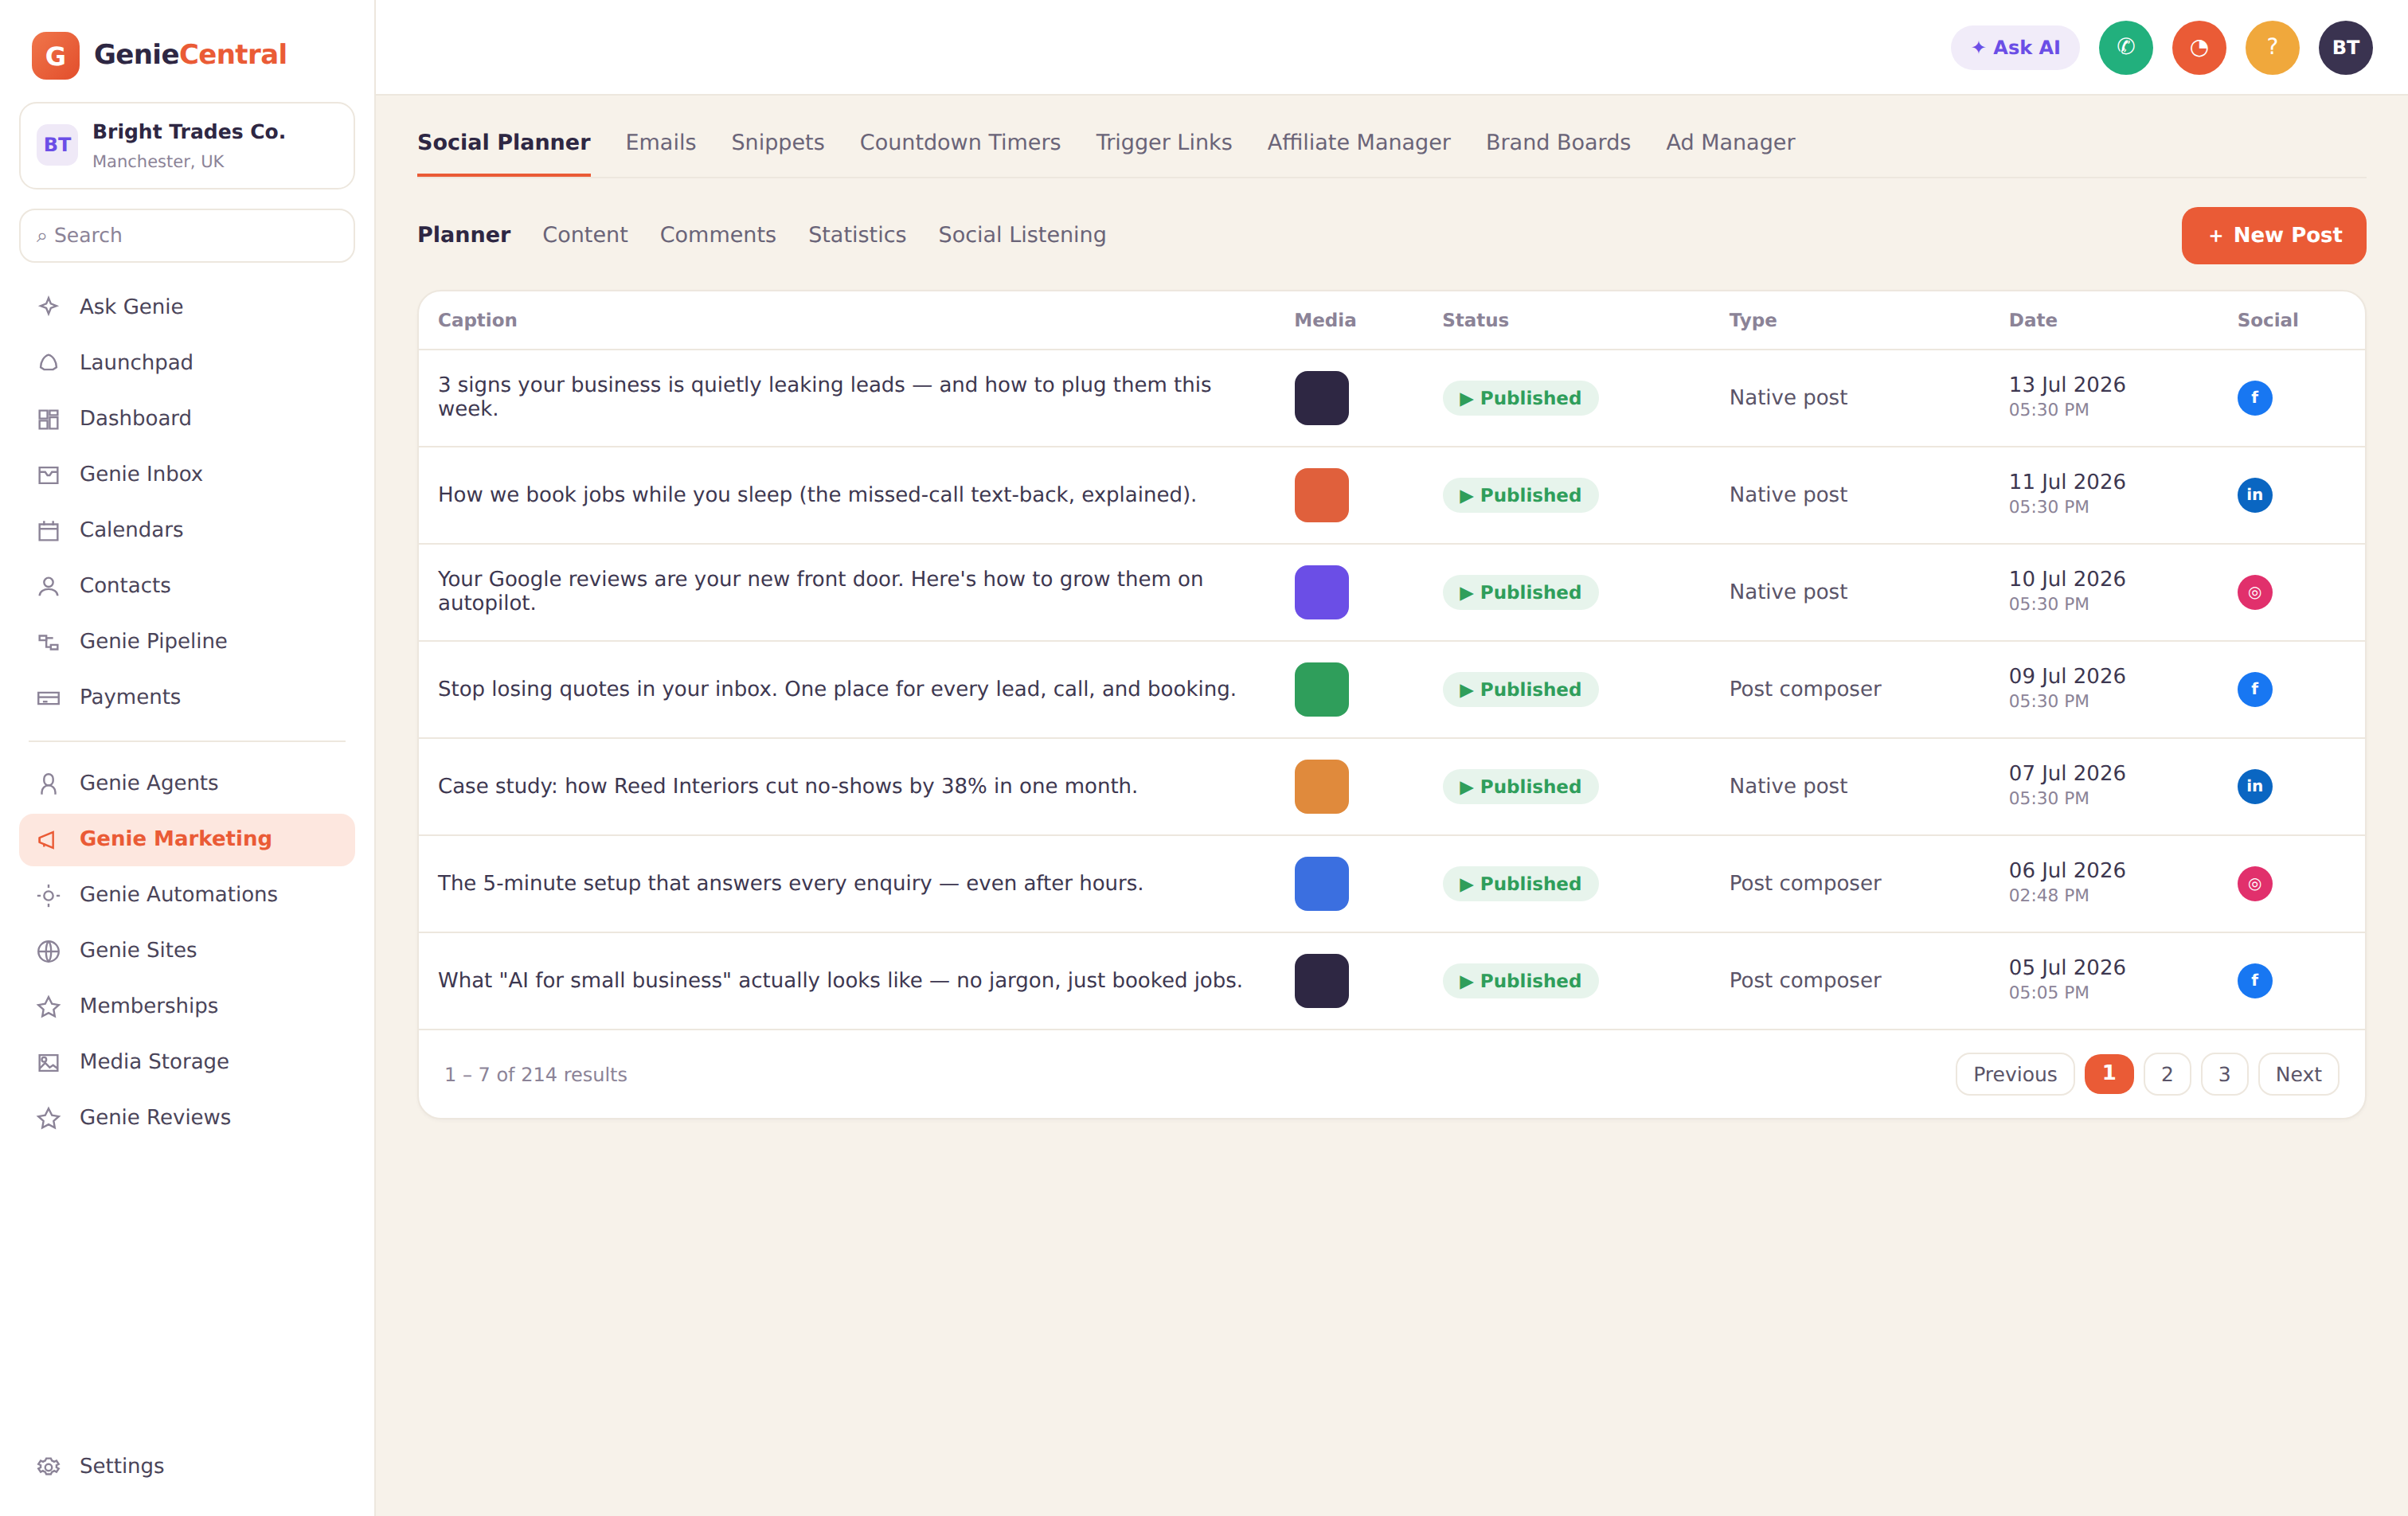This screenshot has height=1516, width=2408.
Task: Click the Media Storage image icon
Action: click(x=48, y=1062)
